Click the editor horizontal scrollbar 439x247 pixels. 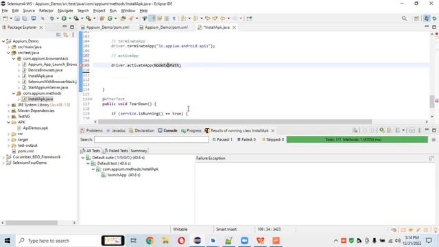coord(235,122)
